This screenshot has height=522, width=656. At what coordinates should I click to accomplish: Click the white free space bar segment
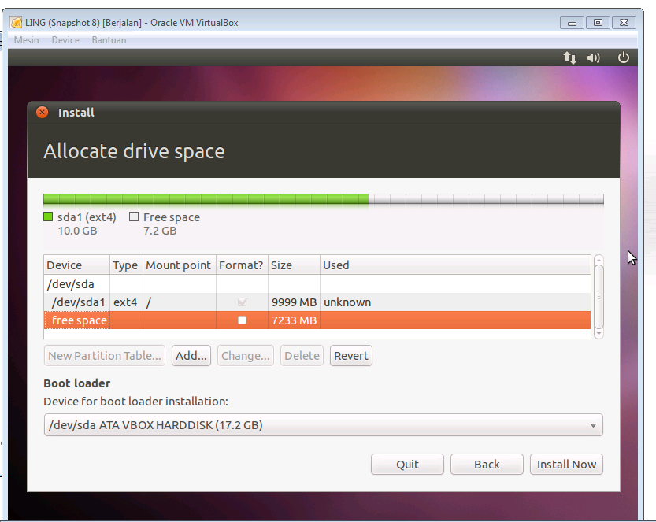click(x=486, y=198)
